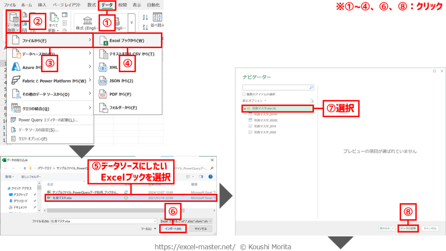Collapse the 社員マスタ.xlsx tree node
The width and height of the screenshot is (446, 251).
point(244,108)
